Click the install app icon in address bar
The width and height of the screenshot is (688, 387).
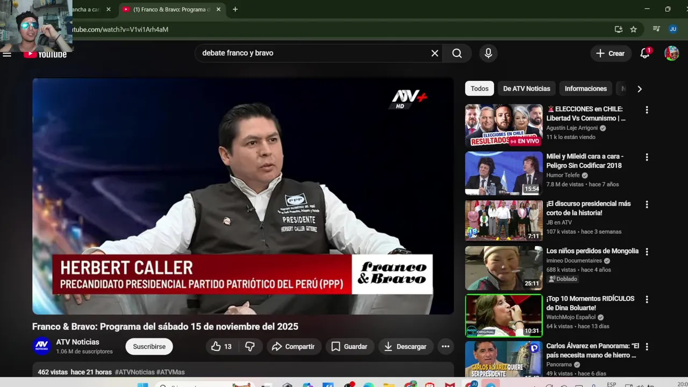pos(618,29)
